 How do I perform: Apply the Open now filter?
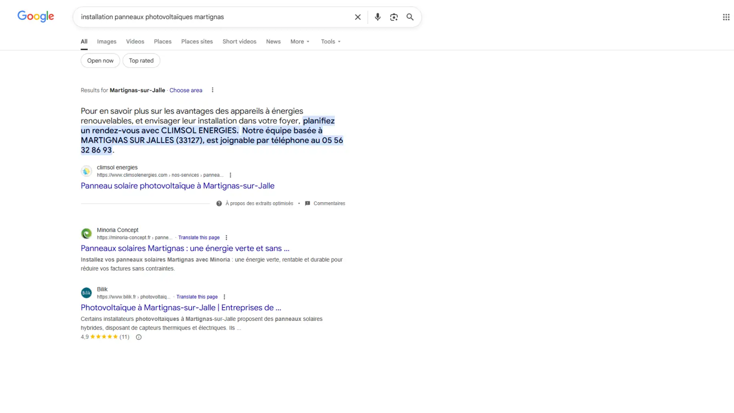[100, 60]
